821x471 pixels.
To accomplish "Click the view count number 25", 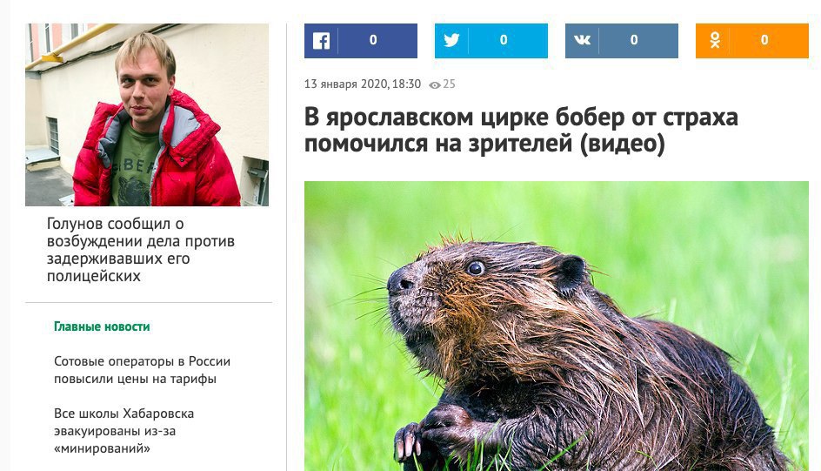I will (450, 84).
